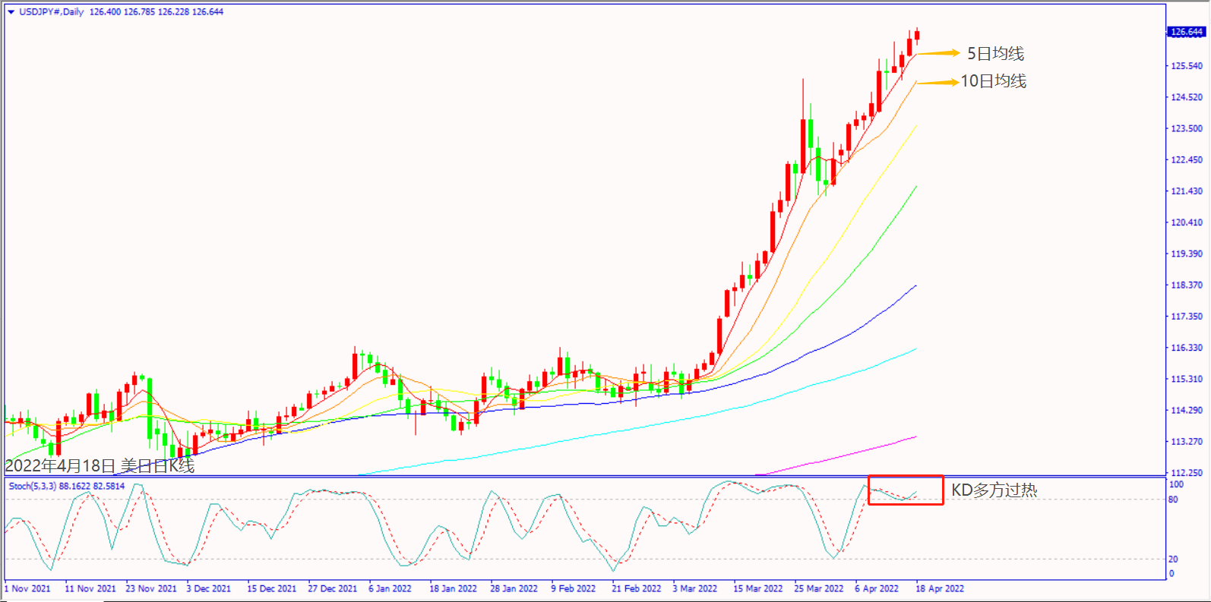The height and width of the screenshot is (602, 1211).
Task: Click the "1 Nov 2021" date label
Action: tap(28, 588)
